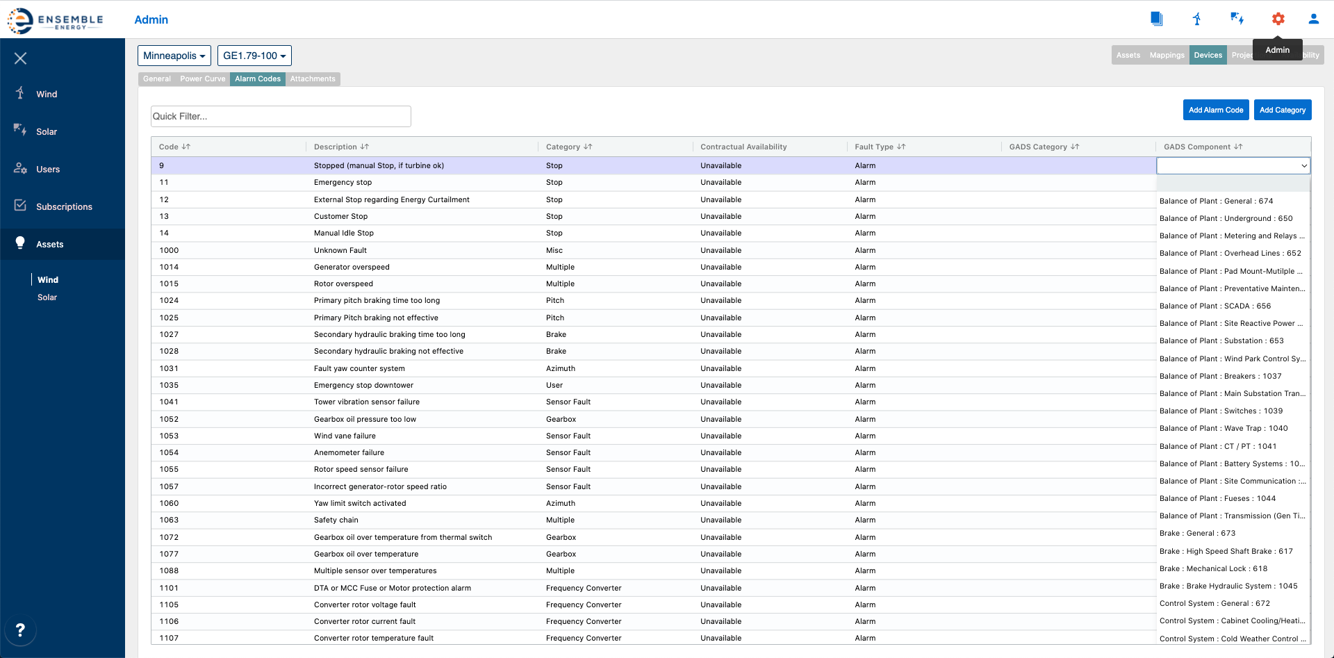The height and width of the screenshot is (658, 1334).
Task: Click the Add Category button
Action: (1282, 110)
